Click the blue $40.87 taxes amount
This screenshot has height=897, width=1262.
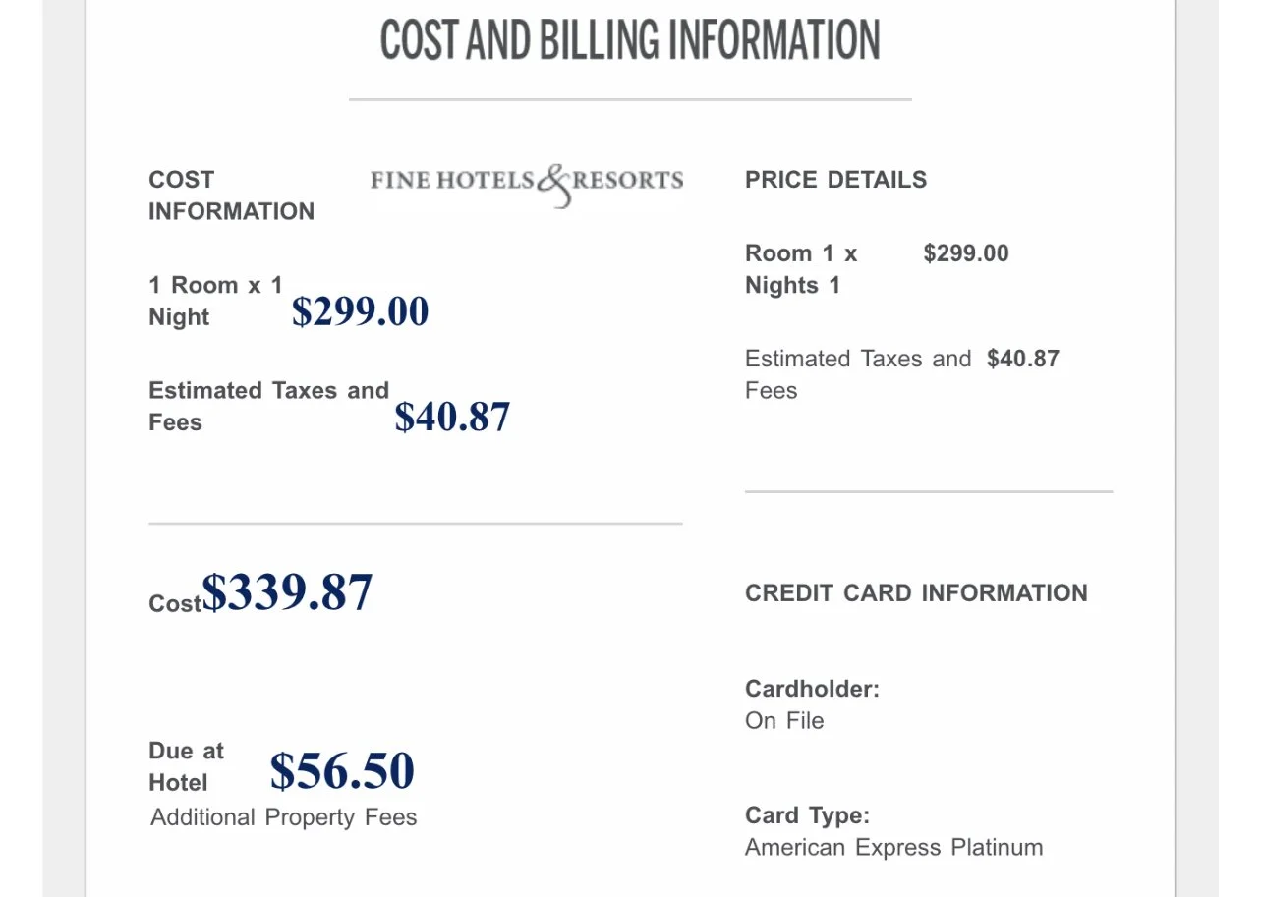pos(452,417)
